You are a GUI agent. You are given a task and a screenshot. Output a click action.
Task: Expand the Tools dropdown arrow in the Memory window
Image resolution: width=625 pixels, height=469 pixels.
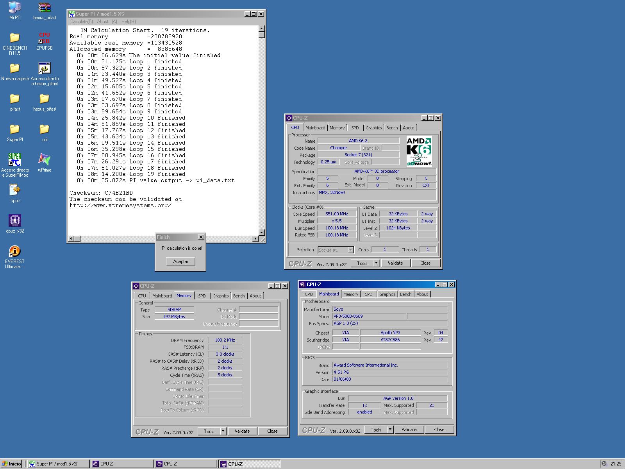[x=223, y=431]
